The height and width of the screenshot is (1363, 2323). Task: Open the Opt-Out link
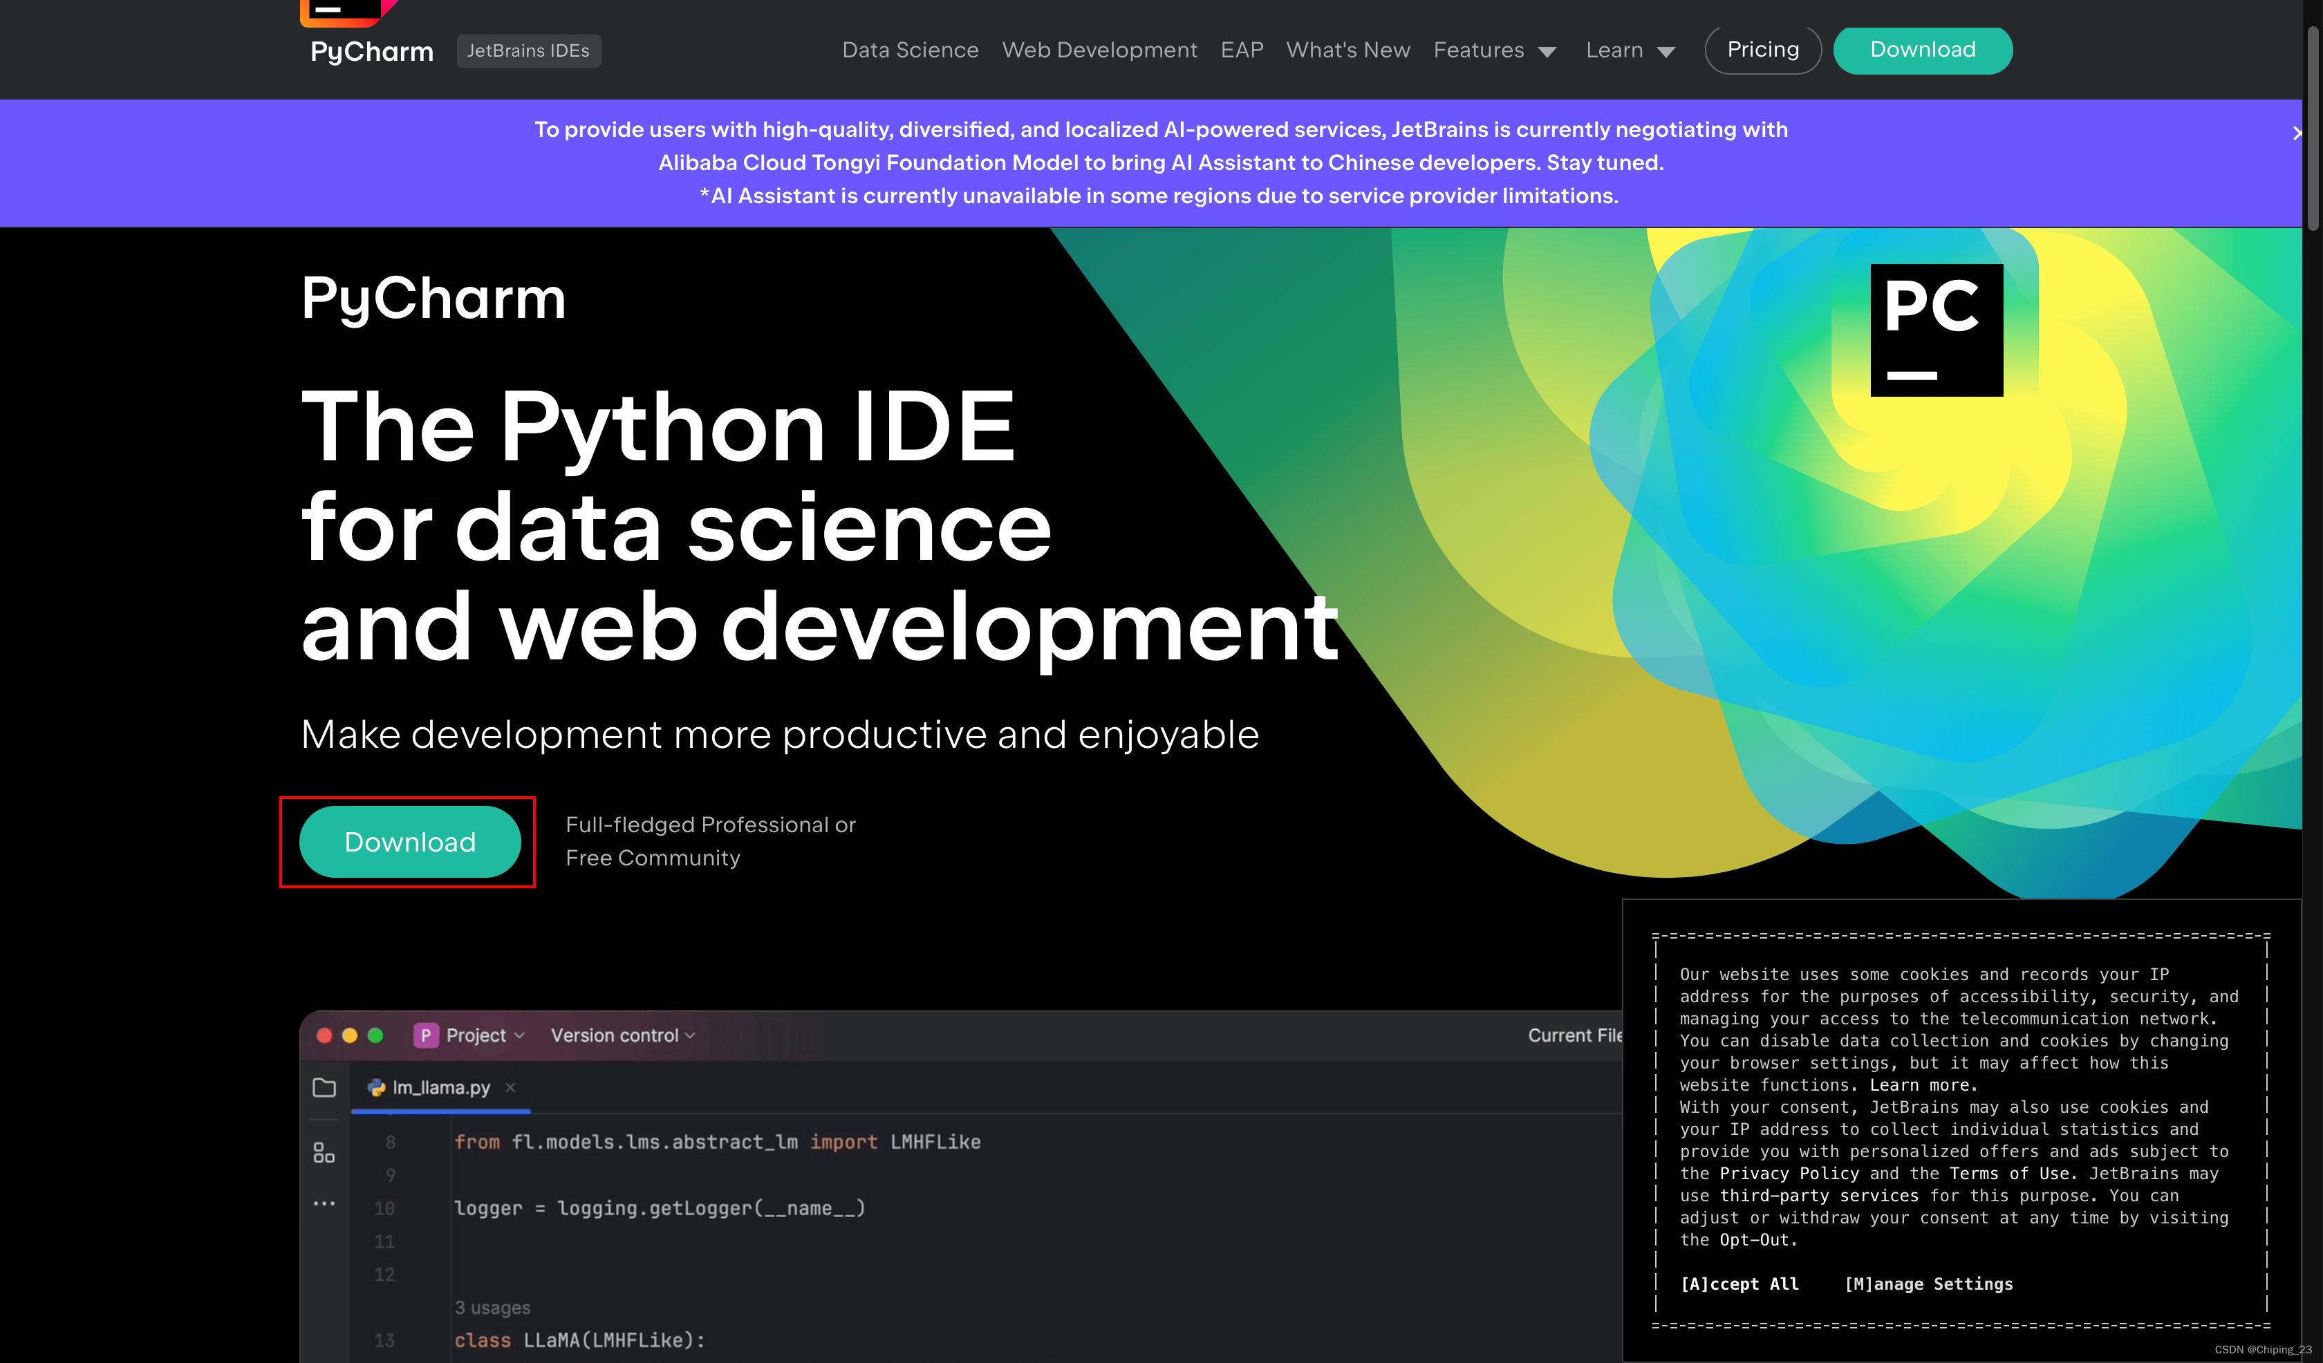tap(1758, 1239)
